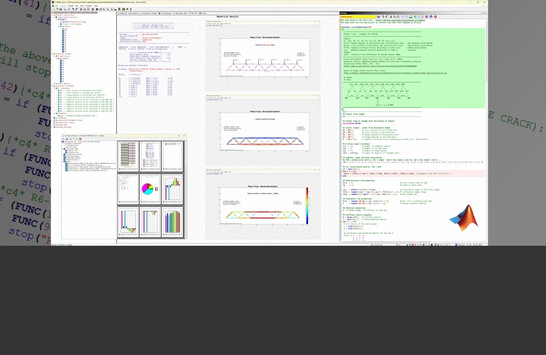546x355 pixels.
Task: Open the first page thumbnail in protocol window
Action: coord(128,156)
